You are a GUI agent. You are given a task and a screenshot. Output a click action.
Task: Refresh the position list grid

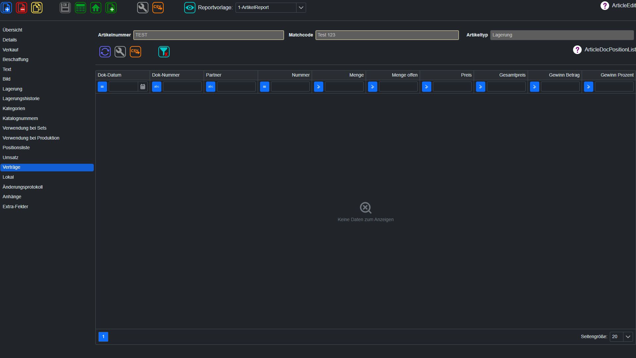105,52
